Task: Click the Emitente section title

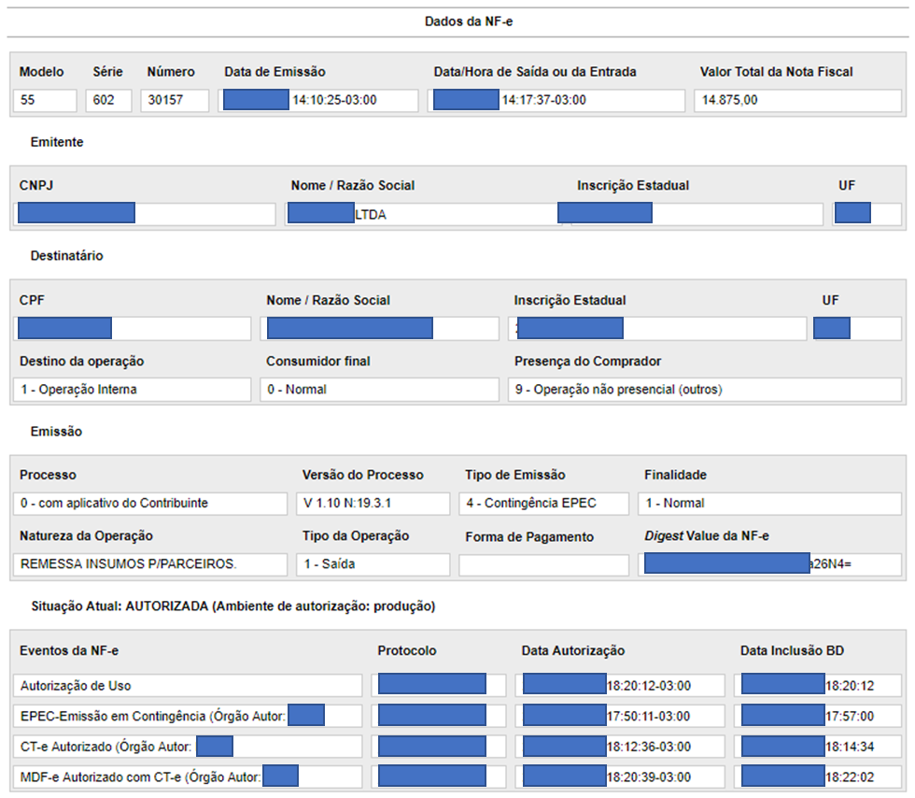Action: [x=57, y=142]
